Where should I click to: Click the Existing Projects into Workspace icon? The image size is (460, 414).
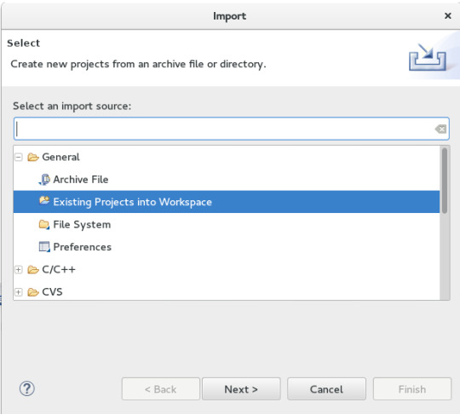pyautogui.click(x=44, y=201)
